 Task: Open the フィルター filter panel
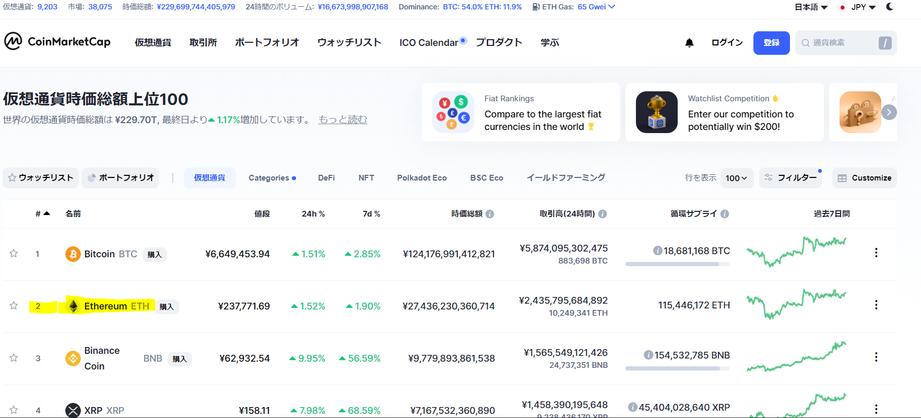point(790,178)
